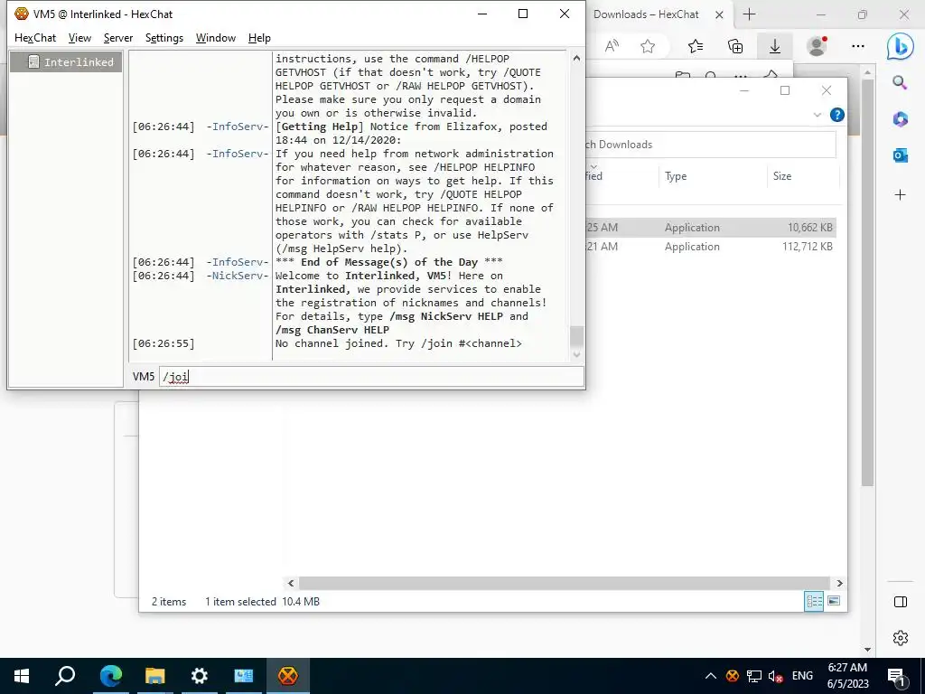Open the taskbar clock showing 6:27 AM

847,676
